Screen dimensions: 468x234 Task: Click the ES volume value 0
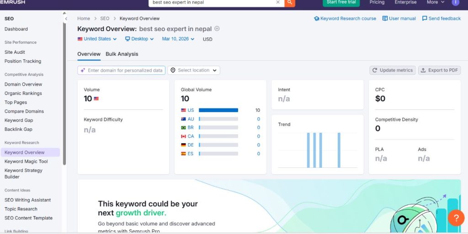click(x=259, y=154)
